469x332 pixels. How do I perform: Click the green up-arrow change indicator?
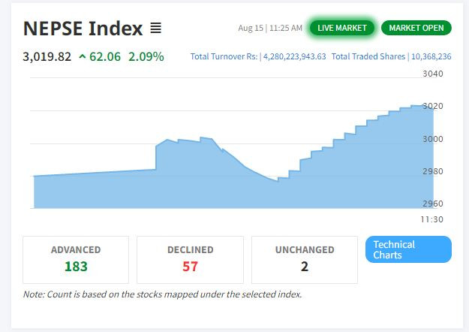[82, 56]
